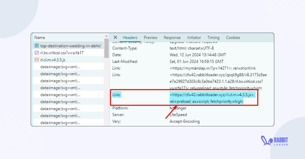Click the JavaScript icon beside rl.cl.m.v4.3.5.js

click(37, 60)
